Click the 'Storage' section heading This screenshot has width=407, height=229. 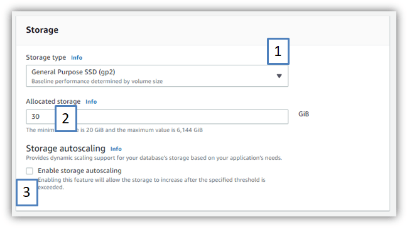click(42, 30)
